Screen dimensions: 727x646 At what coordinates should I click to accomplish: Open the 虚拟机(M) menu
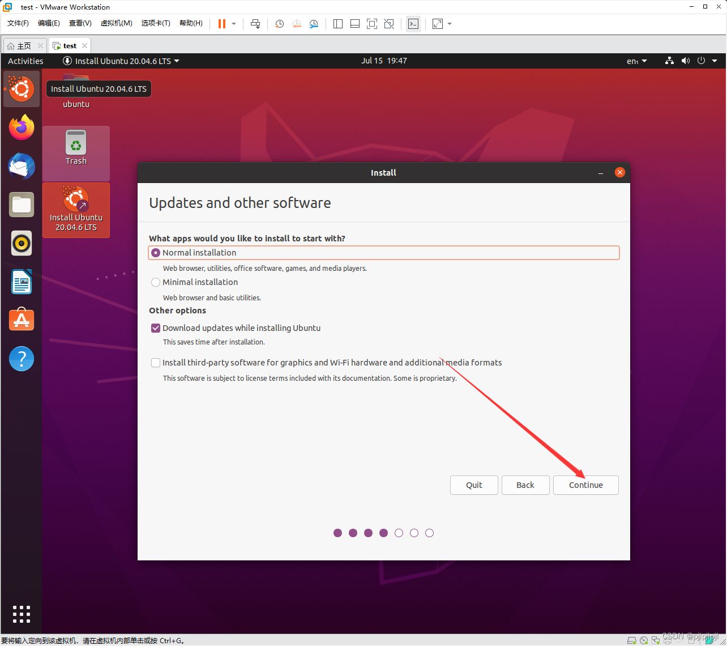pos(116,23)
